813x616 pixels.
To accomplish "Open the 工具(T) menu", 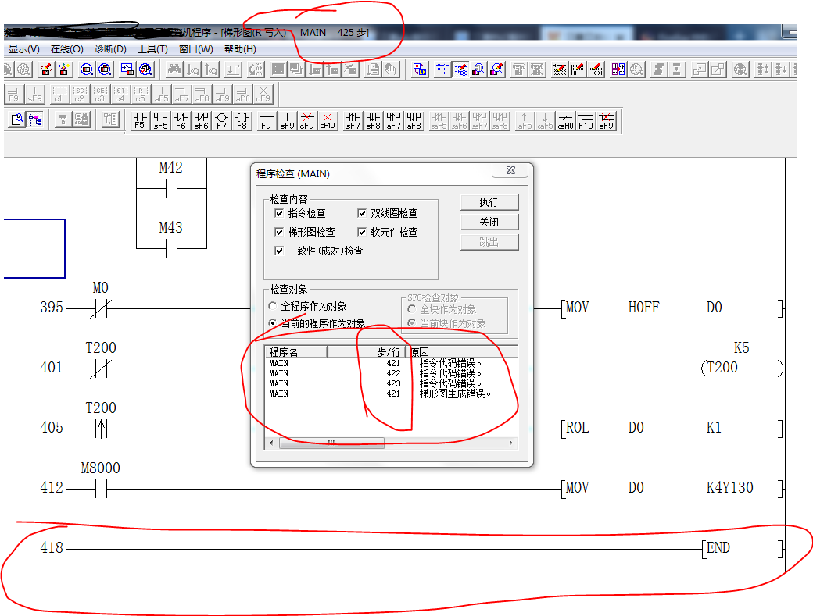I will coord(152,49).
